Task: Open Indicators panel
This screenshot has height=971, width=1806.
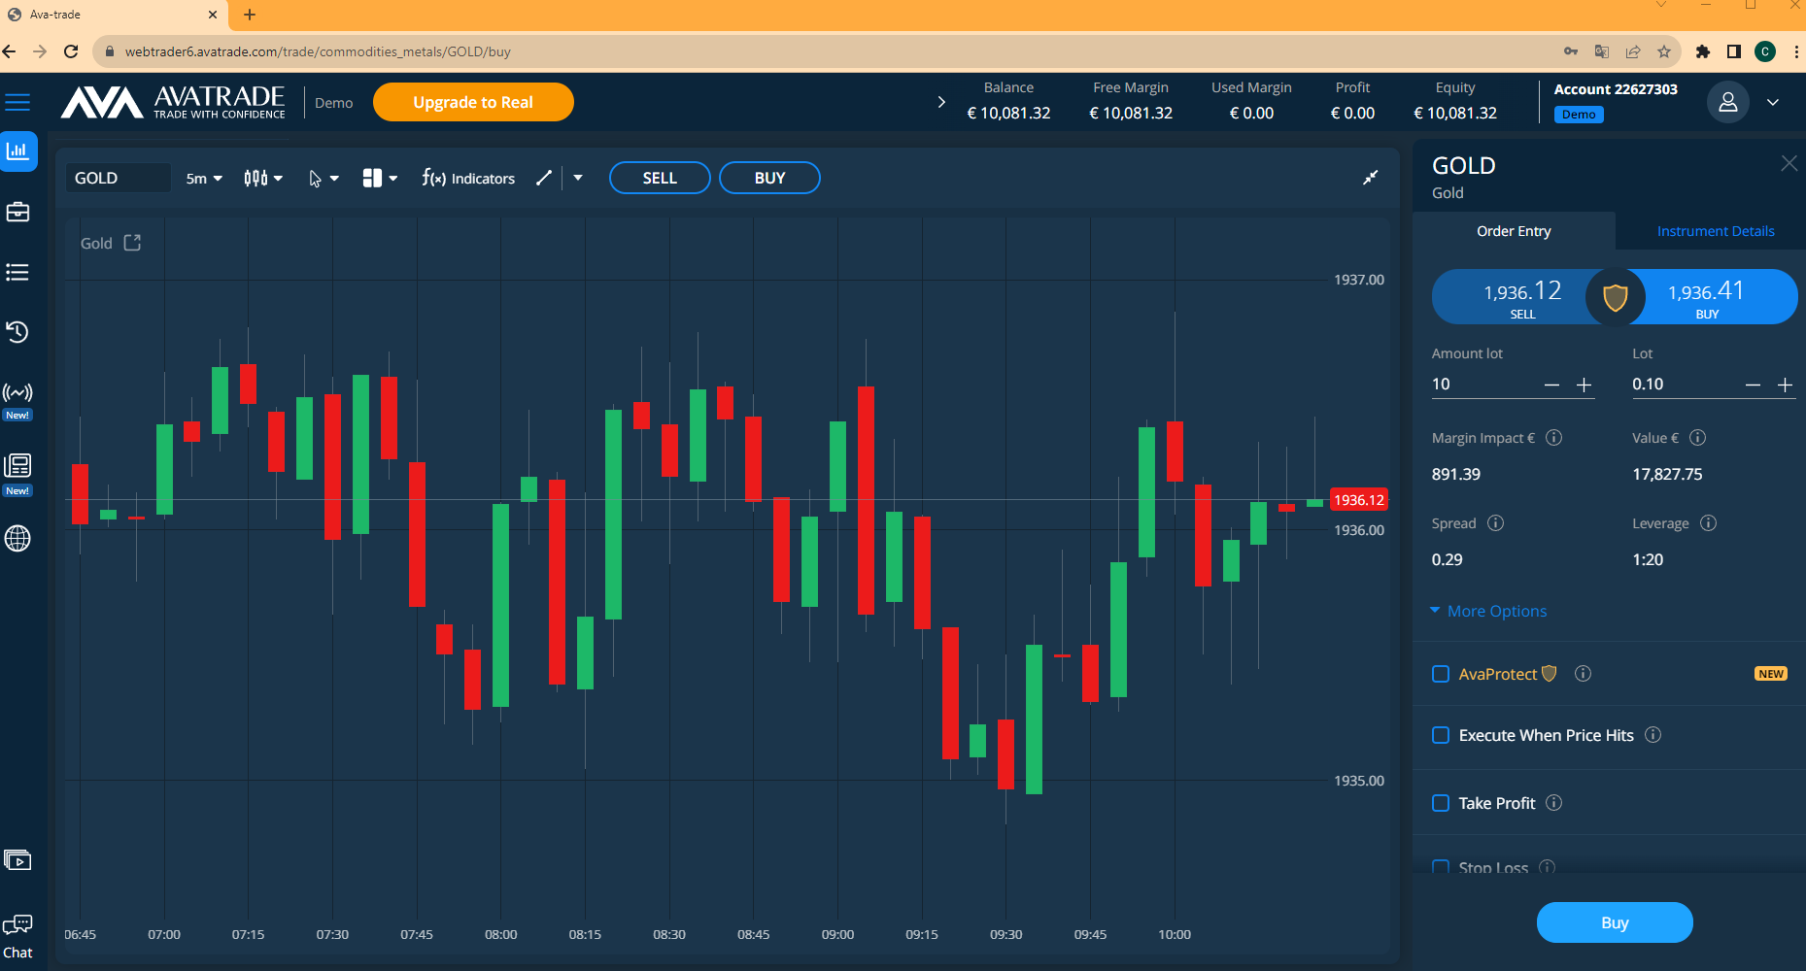Action: (469, 178)
